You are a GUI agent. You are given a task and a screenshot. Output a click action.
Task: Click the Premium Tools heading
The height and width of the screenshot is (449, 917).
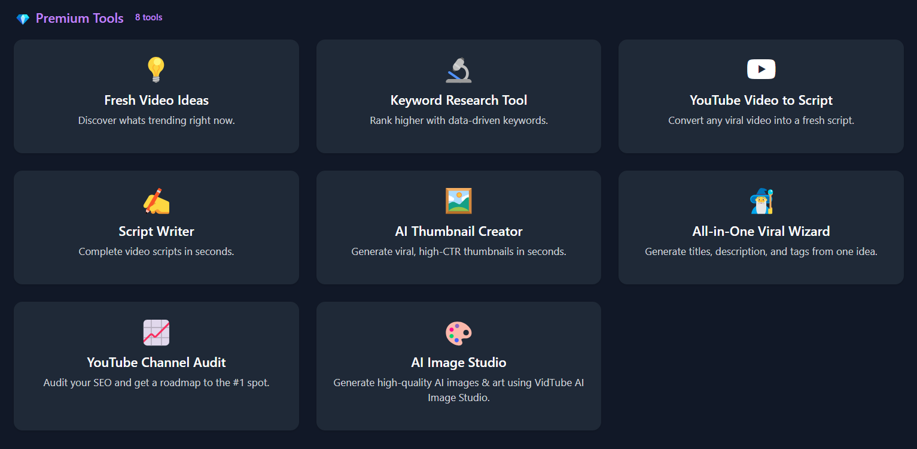click(x=80, y=18)
